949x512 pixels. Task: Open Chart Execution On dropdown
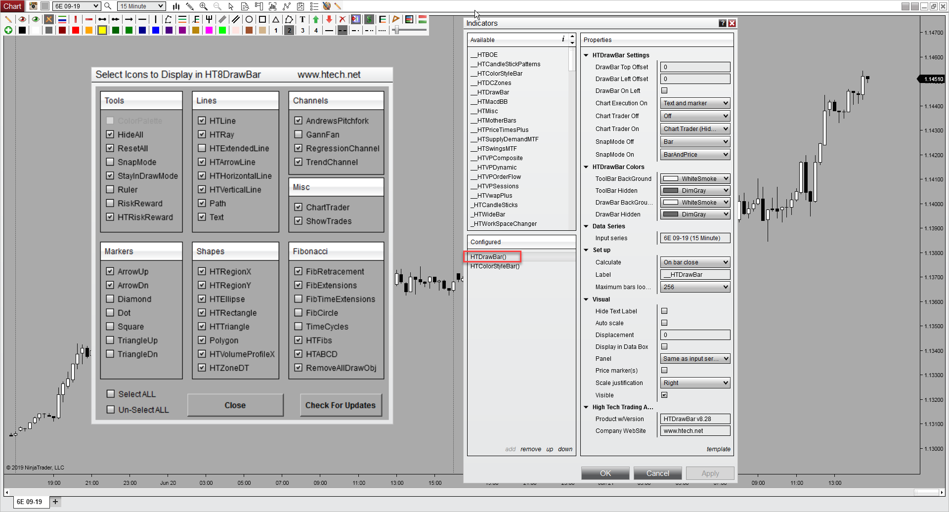click(x=695, y=103)
